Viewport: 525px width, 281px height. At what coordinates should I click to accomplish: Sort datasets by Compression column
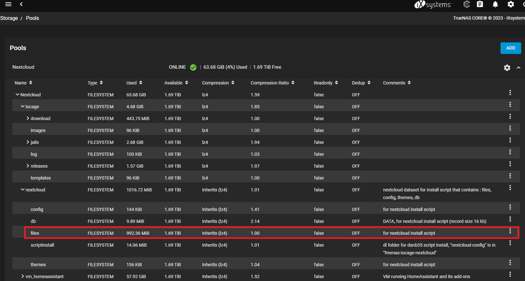point(218,83)
